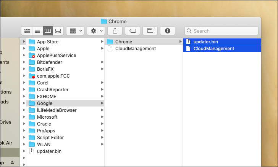Click the Oracle folder icon
Image resolution: width=278 pixels, height=167 pixels.
tap(32, 124)
